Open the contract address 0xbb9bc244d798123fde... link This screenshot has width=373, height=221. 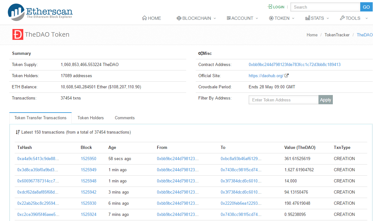pos(295,65)
